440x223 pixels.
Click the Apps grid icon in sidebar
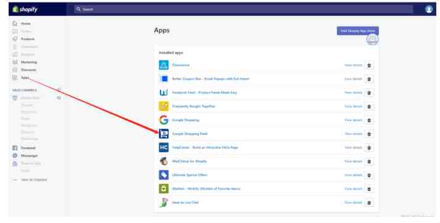[15, 78]
